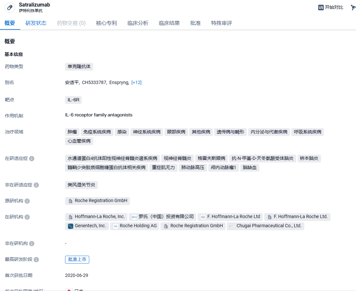Click the 批准上市 phase badge
Image resolution: width=356 pixels, height=291 pixels.
pos(77,259)
